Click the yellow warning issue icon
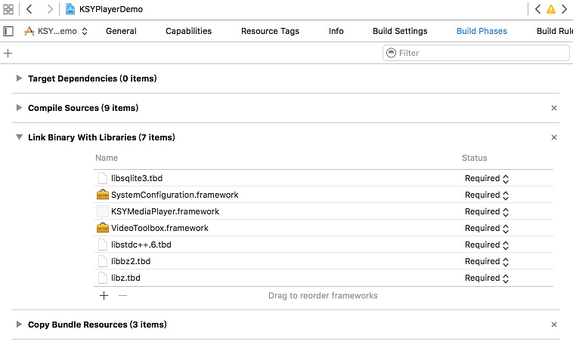Screen dimensions: 573x357 (551, 9)
